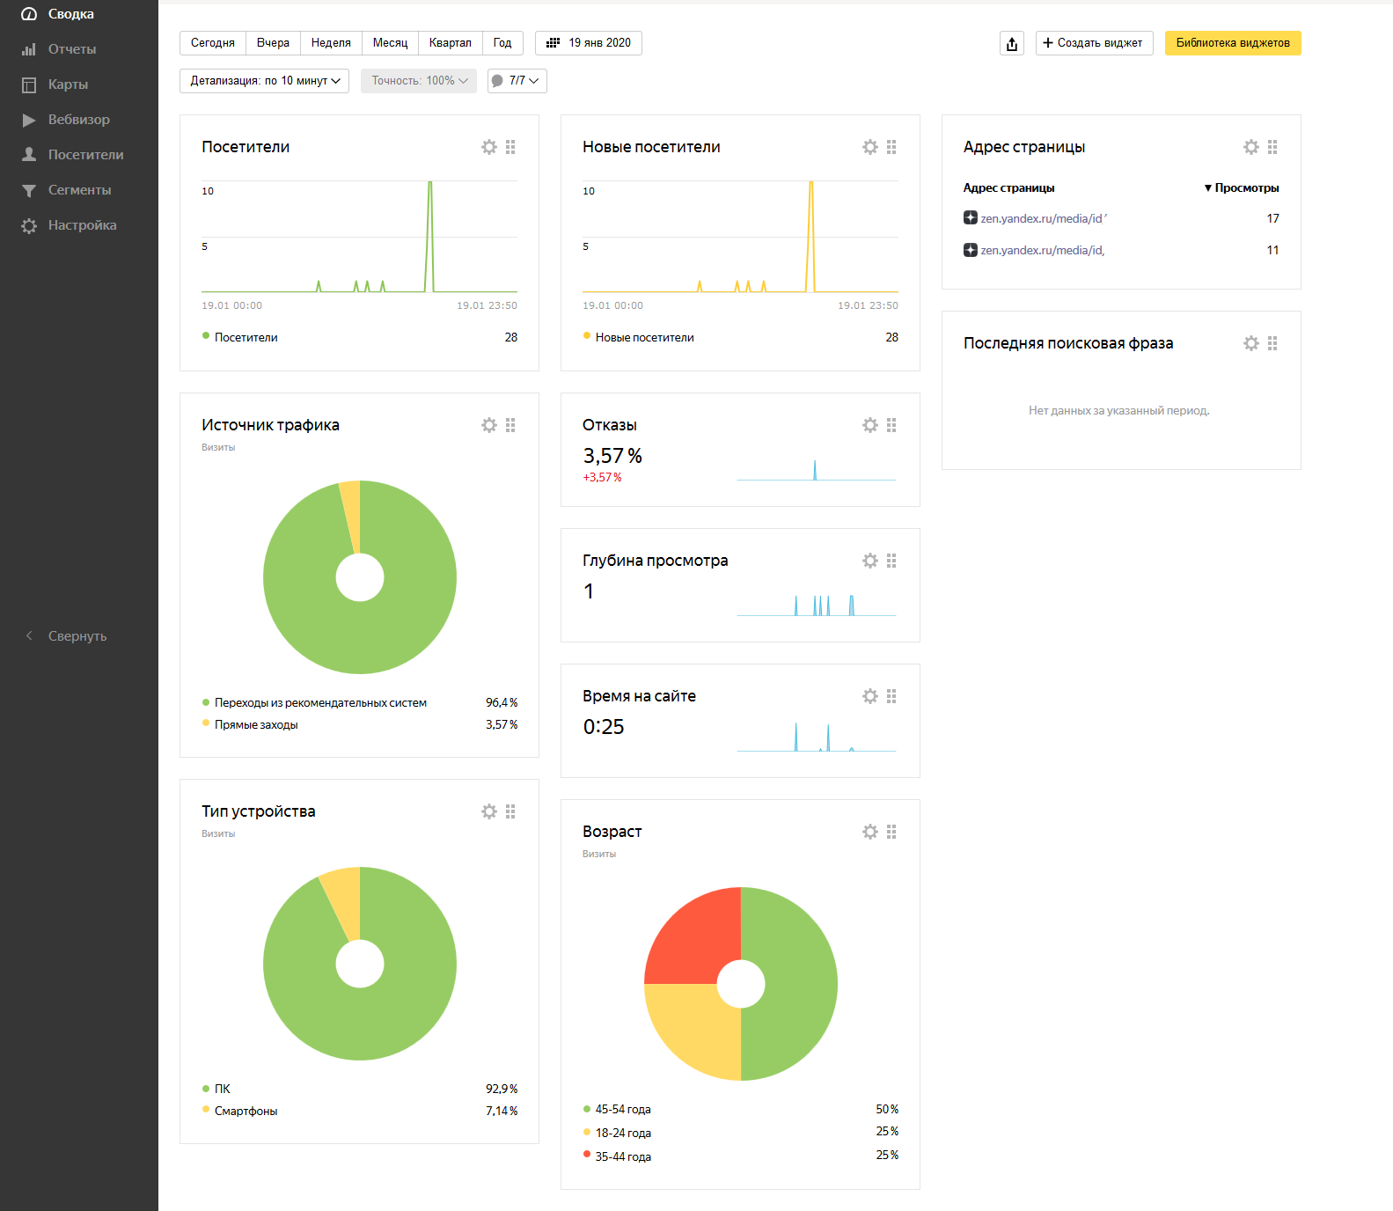The height and width of the screenshot is (1211, 1393).
Task: Toggle 35-44 года legend entry
Action: 623,1156
